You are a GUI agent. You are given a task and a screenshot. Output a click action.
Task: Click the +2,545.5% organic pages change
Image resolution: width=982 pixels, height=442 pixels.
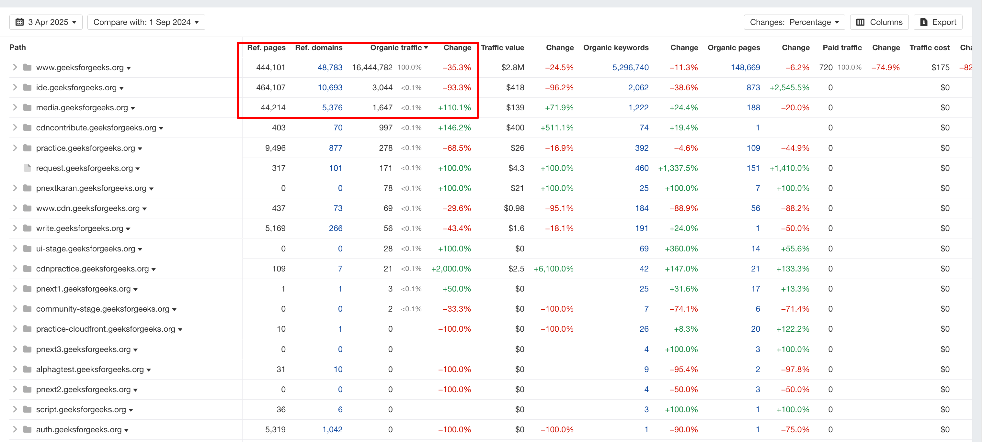tap(789, 88)
